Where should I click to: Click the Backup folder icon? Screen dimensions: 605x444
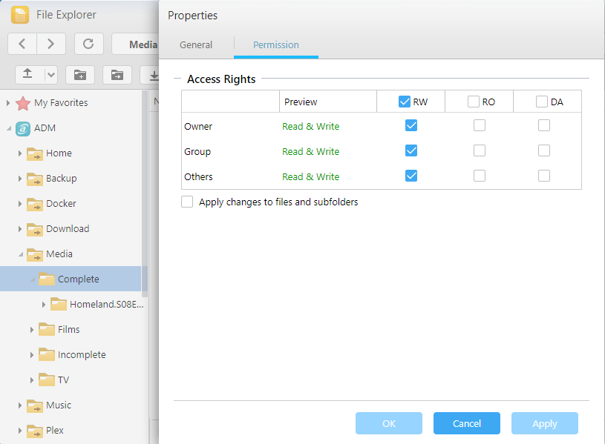35,179
